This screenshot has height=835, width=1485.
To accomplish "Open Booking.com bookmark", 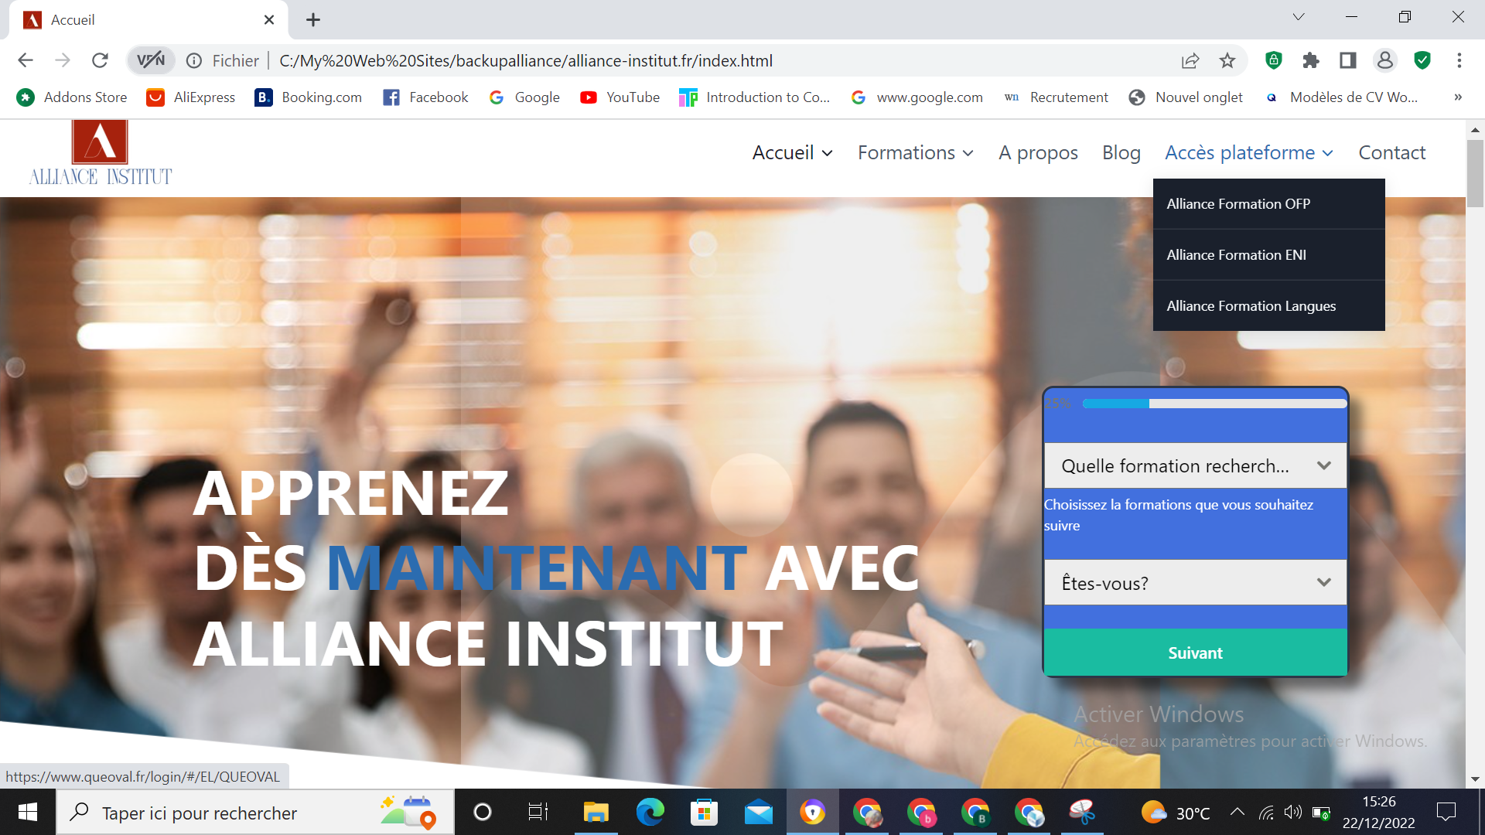I will coord(309,97).
